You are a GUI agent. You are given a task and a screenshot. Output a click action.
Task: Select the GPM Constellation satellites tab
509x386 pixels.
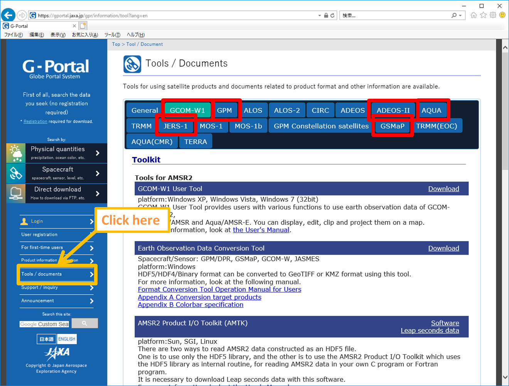[321, 126]
